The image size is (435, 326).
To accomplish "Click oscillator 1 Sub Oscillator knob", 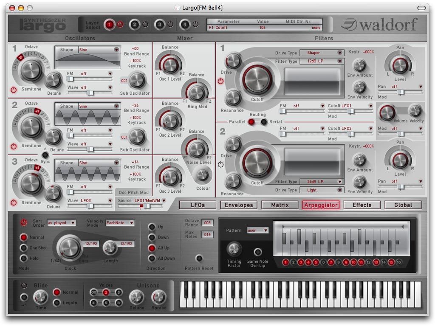I will click(x=137, y=81).
